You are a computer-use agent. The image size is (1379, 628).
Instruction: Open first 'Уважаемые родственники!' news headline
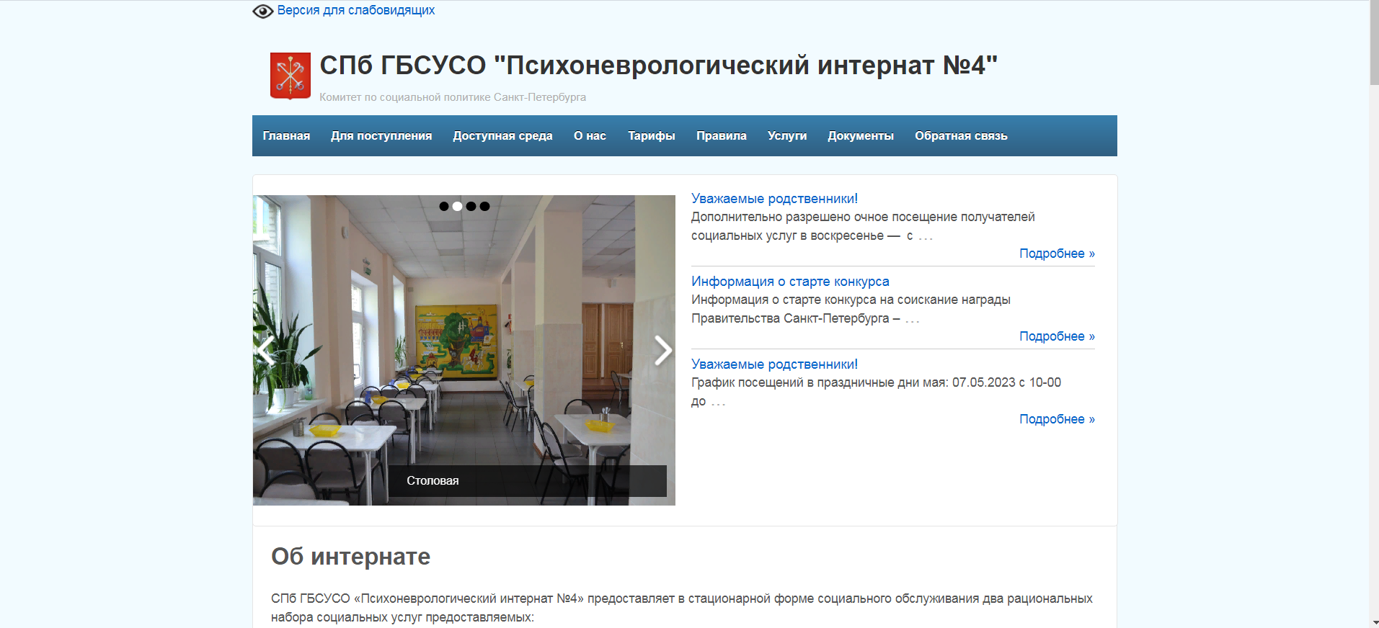(x=774, y=199)
